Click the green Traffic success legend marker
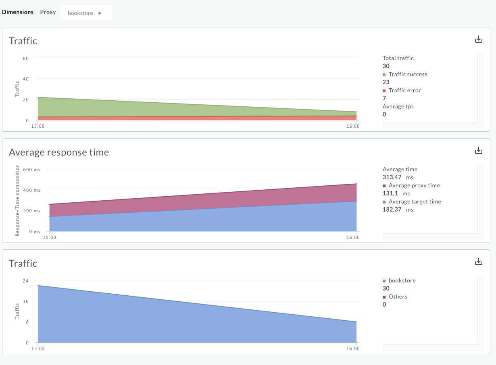This screenshot has width=496, height=365. tap(384, 75)
